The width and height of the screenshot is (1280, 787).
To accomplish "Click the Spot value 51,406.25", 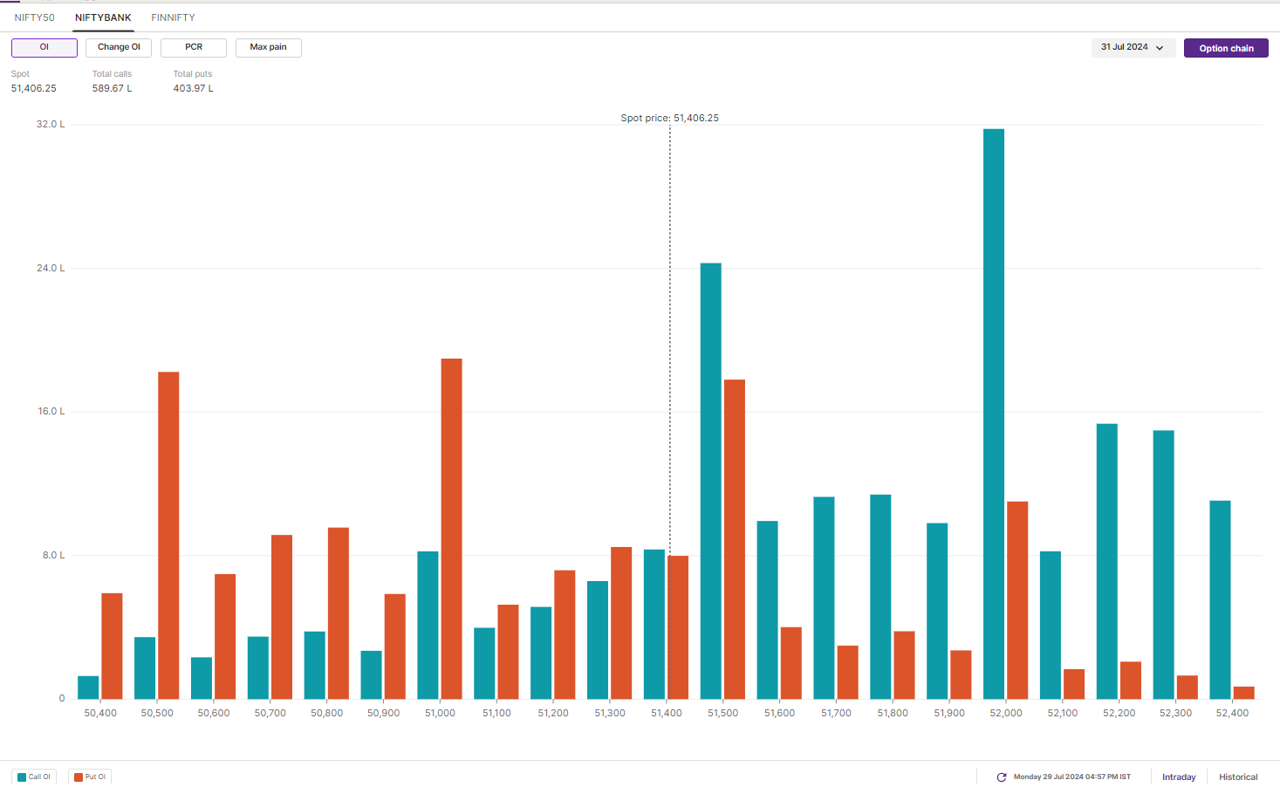I will pyautogui.click(x=34, y=88).
